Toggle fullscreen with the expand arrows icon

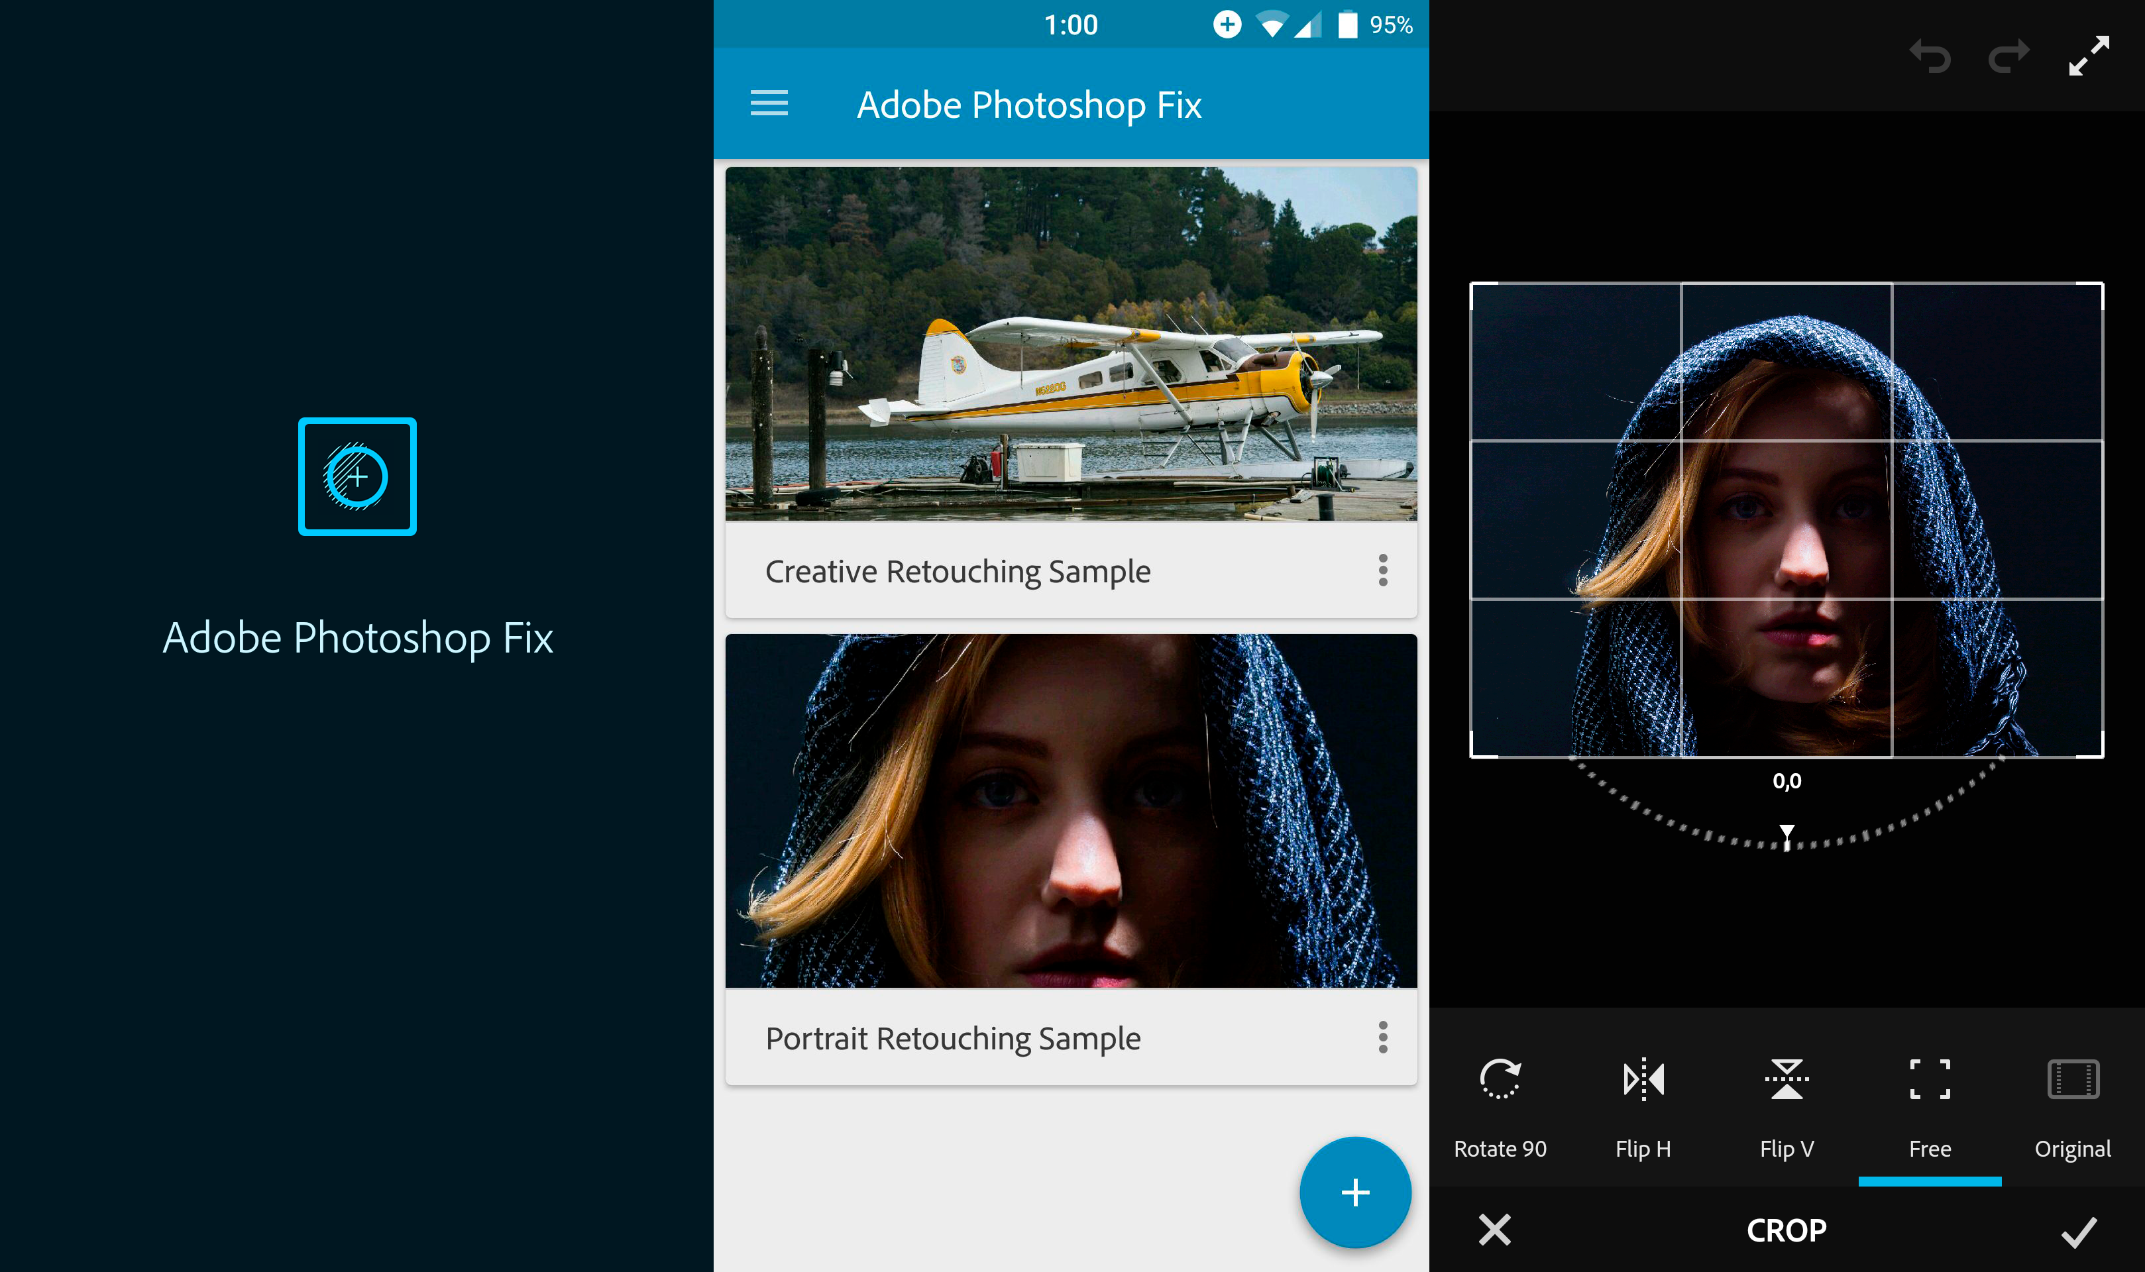[2089, 56]
